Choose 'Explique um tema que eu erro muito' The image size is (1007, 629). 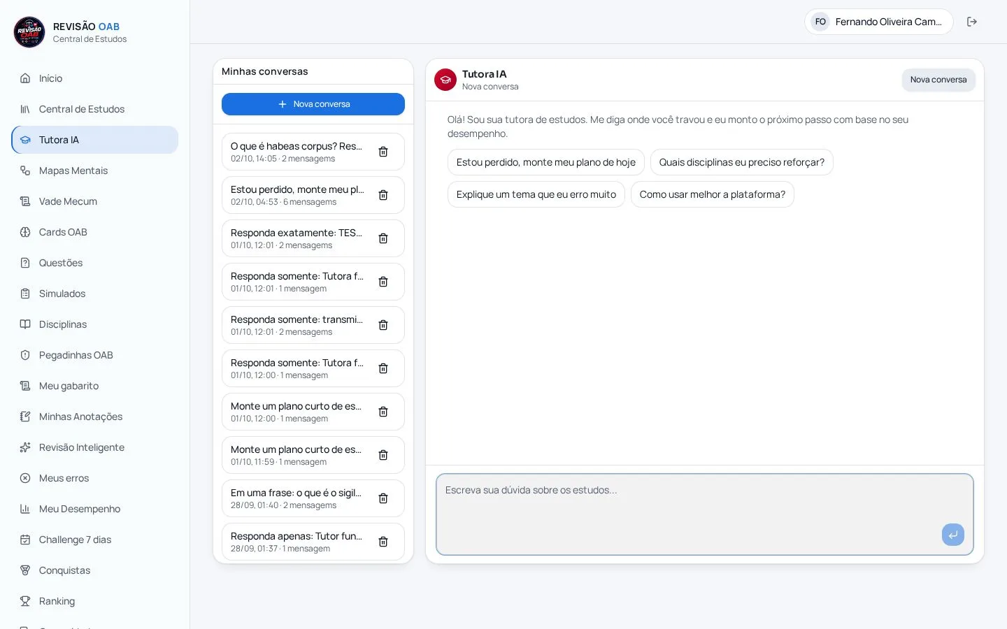[x=536, y=194]
